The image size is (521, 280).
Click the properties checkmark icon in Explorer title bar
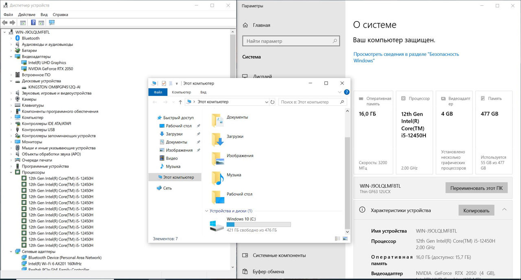164,83
